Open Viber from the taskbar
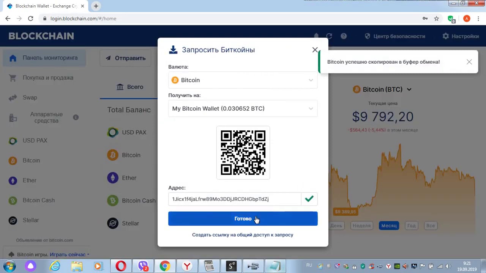This screenshot has width=486, height=273. 143,266
